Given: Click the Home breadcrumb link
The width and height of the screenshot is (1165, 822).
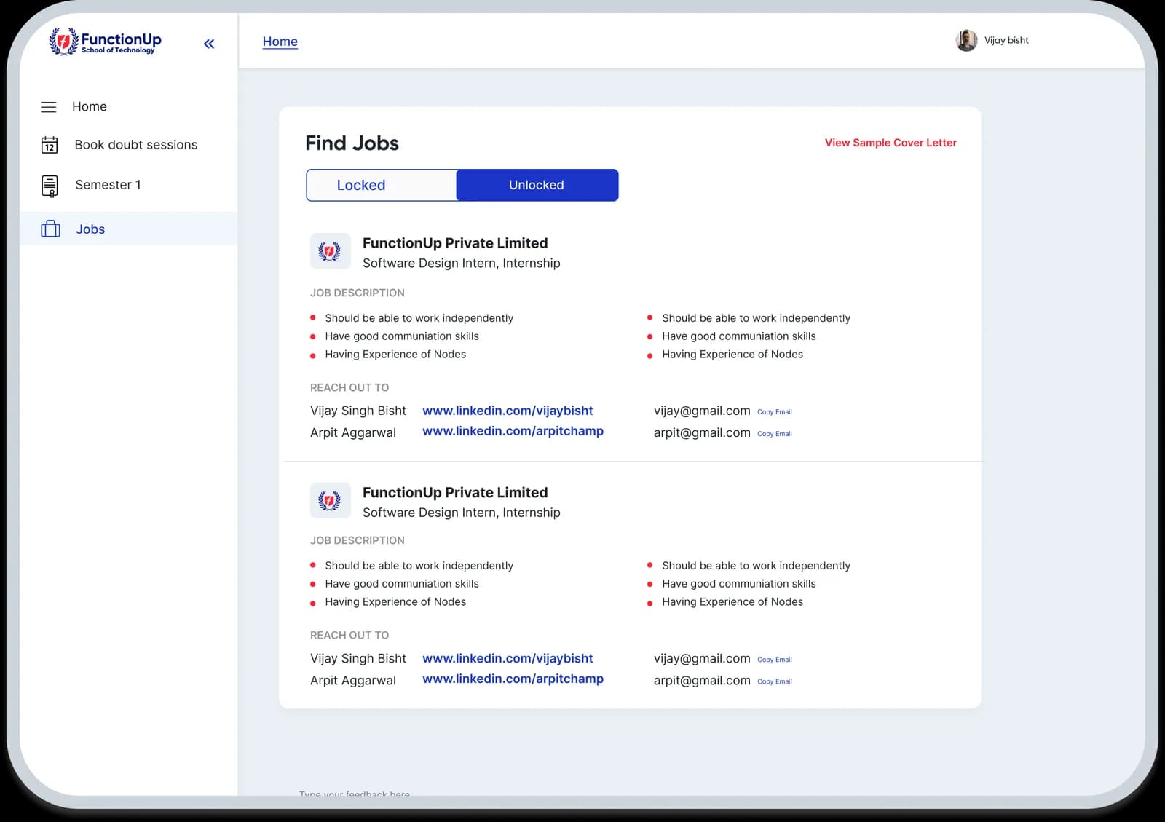Looking at the screenshot, I should [x=280, y=42].
